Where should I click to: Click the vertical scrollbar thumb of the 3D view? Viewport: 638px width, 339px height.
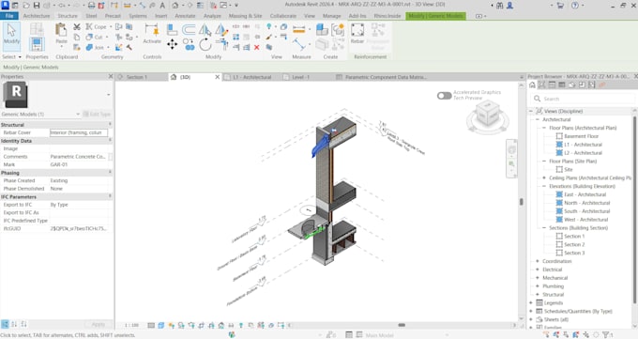click(522, 202)
